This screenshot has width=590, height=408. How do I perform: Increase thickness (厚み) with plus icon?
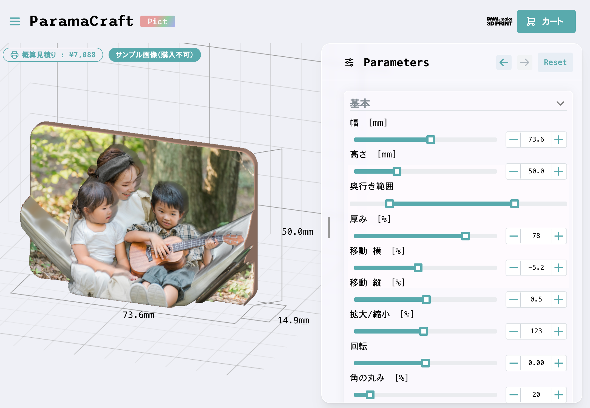pos(558,236)
